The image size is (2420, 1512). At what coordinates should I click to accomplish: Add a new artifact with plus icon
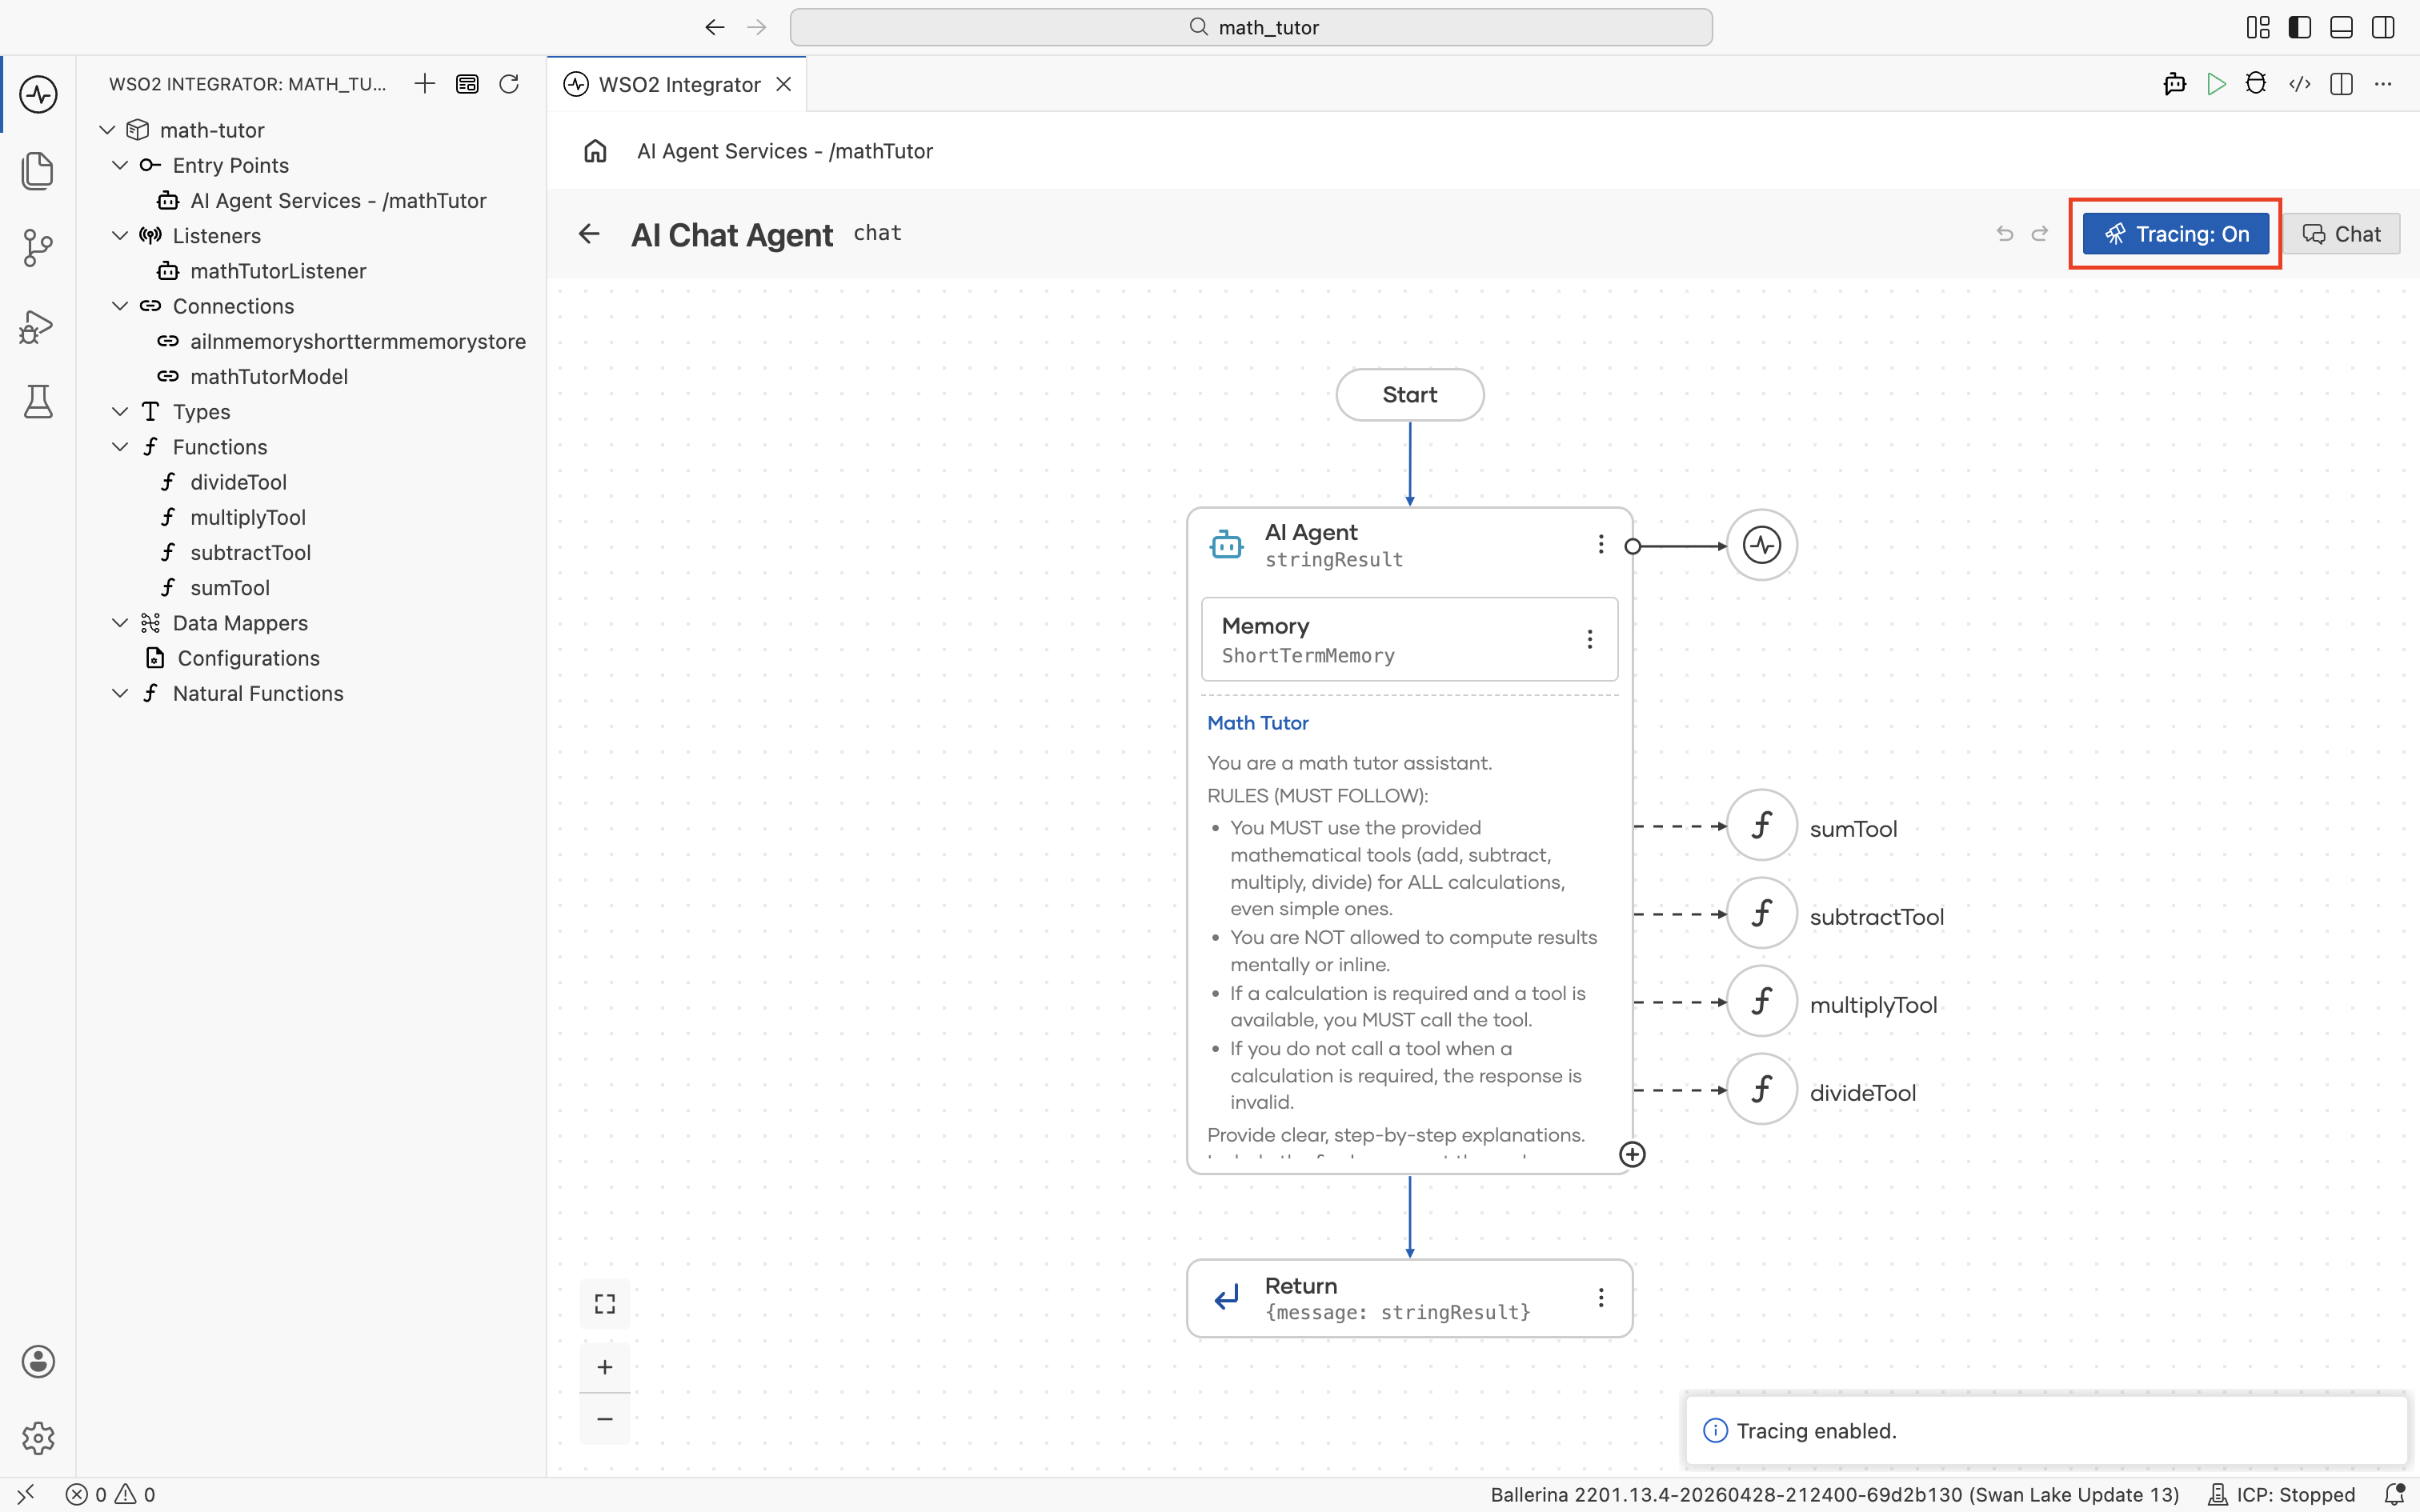coord(425,84)
